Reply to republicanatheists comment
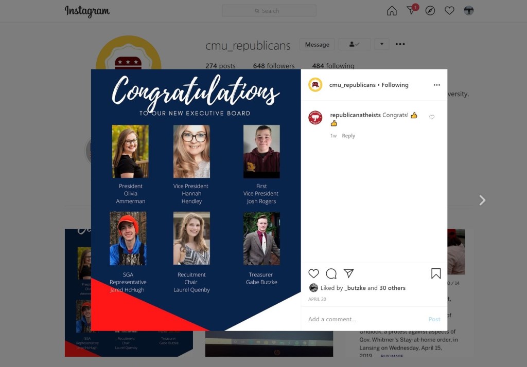The width and height of the screenshot is (527, 367). click(348, 136)
